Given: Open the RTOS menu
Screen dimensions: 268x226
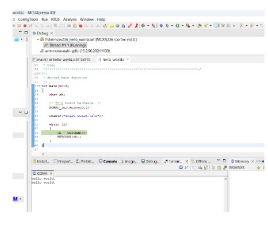Looking at the screenshot, I should (55, 20).
